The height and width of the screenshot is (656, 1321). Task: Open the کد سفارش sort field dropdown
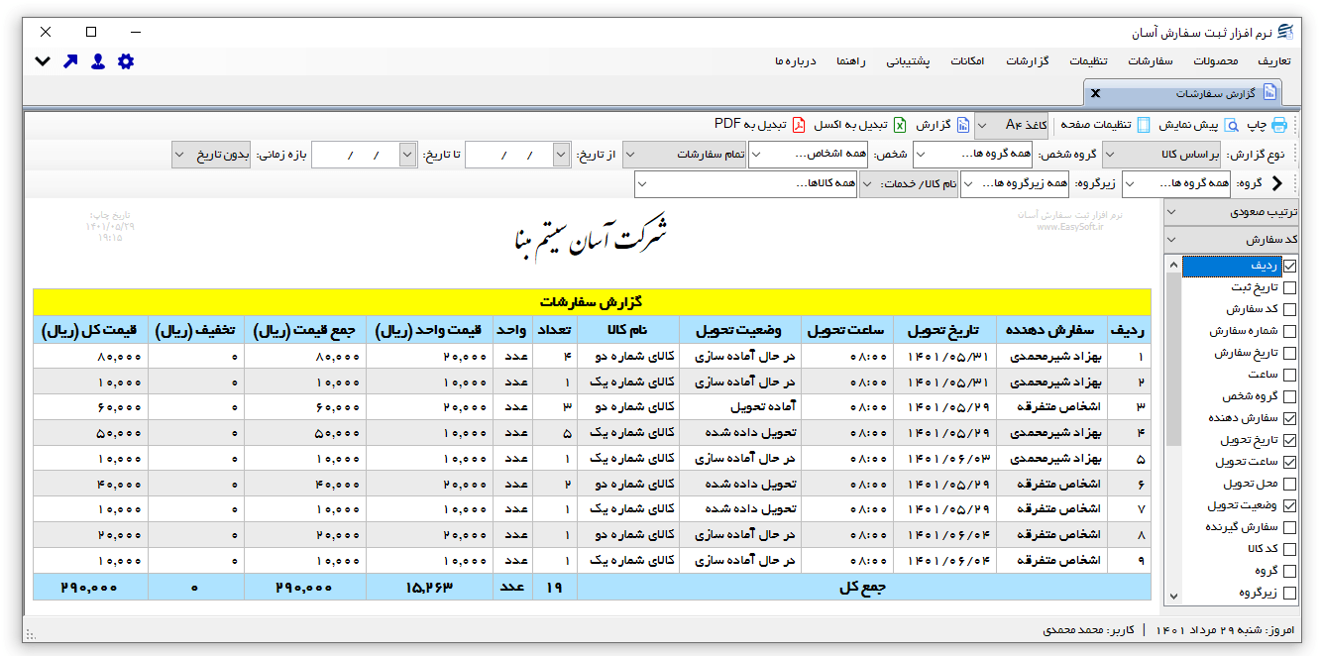(1233, 241)
